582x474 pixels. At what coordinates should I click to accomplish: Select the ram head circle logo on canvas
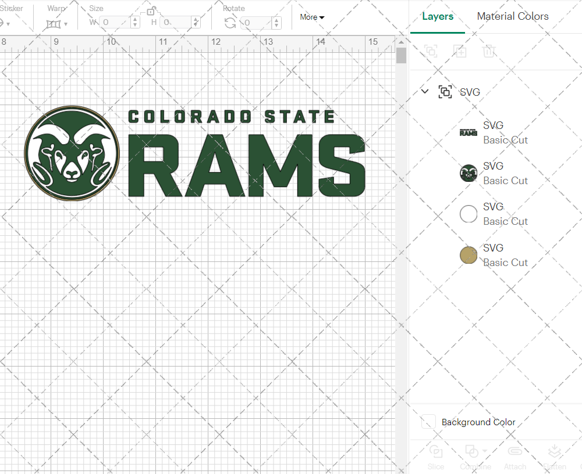pyautogui.click(x=72, y=153)
